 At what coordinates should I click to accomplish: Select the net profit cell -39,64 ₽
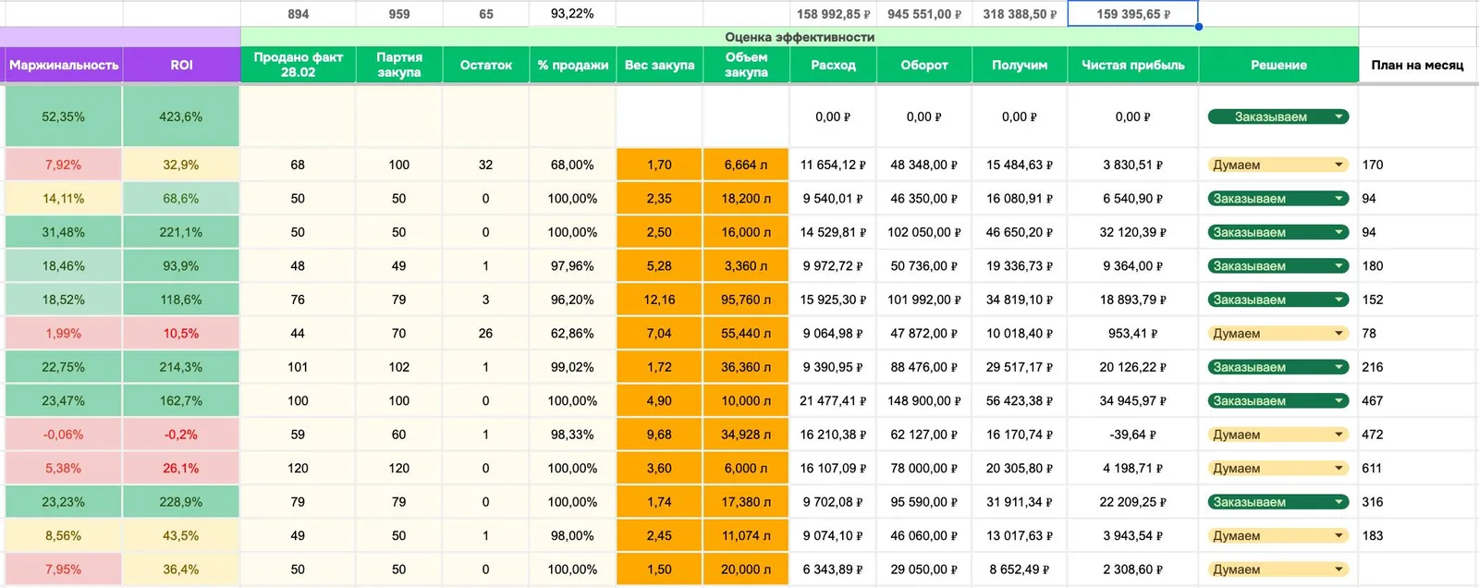(1133, 435)
